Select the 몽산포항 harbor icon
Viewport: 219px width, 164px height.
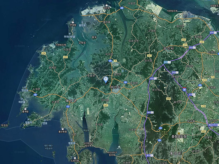click(x=63, y=129)
